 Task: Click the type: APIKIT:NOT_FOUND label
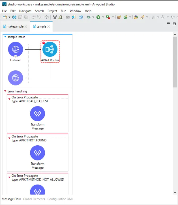point(29,141)
